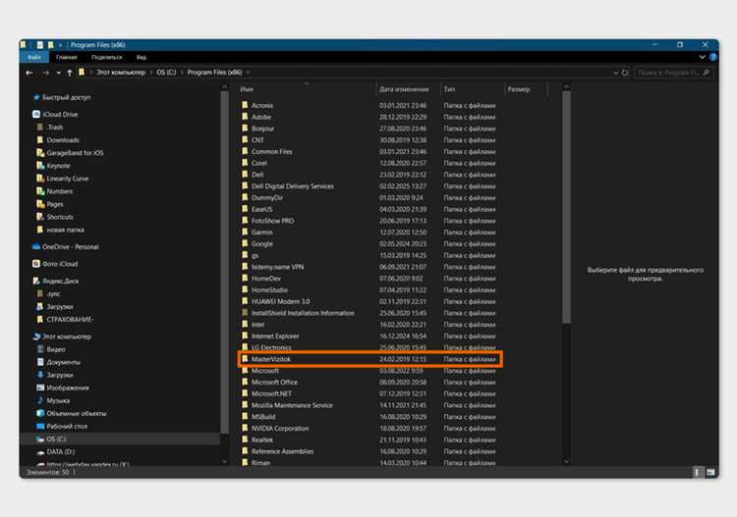
Task: Click the search Program Files field
Action: 673,73
